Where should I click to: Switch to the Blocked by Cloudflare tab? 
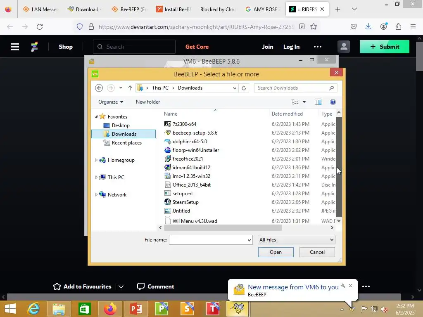coord(218,9)
